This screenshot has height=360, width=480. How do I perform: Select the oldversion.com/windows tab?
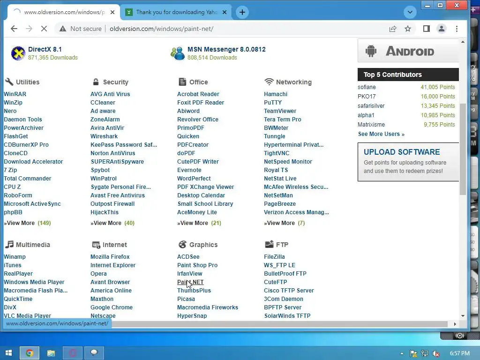(64, 12)
